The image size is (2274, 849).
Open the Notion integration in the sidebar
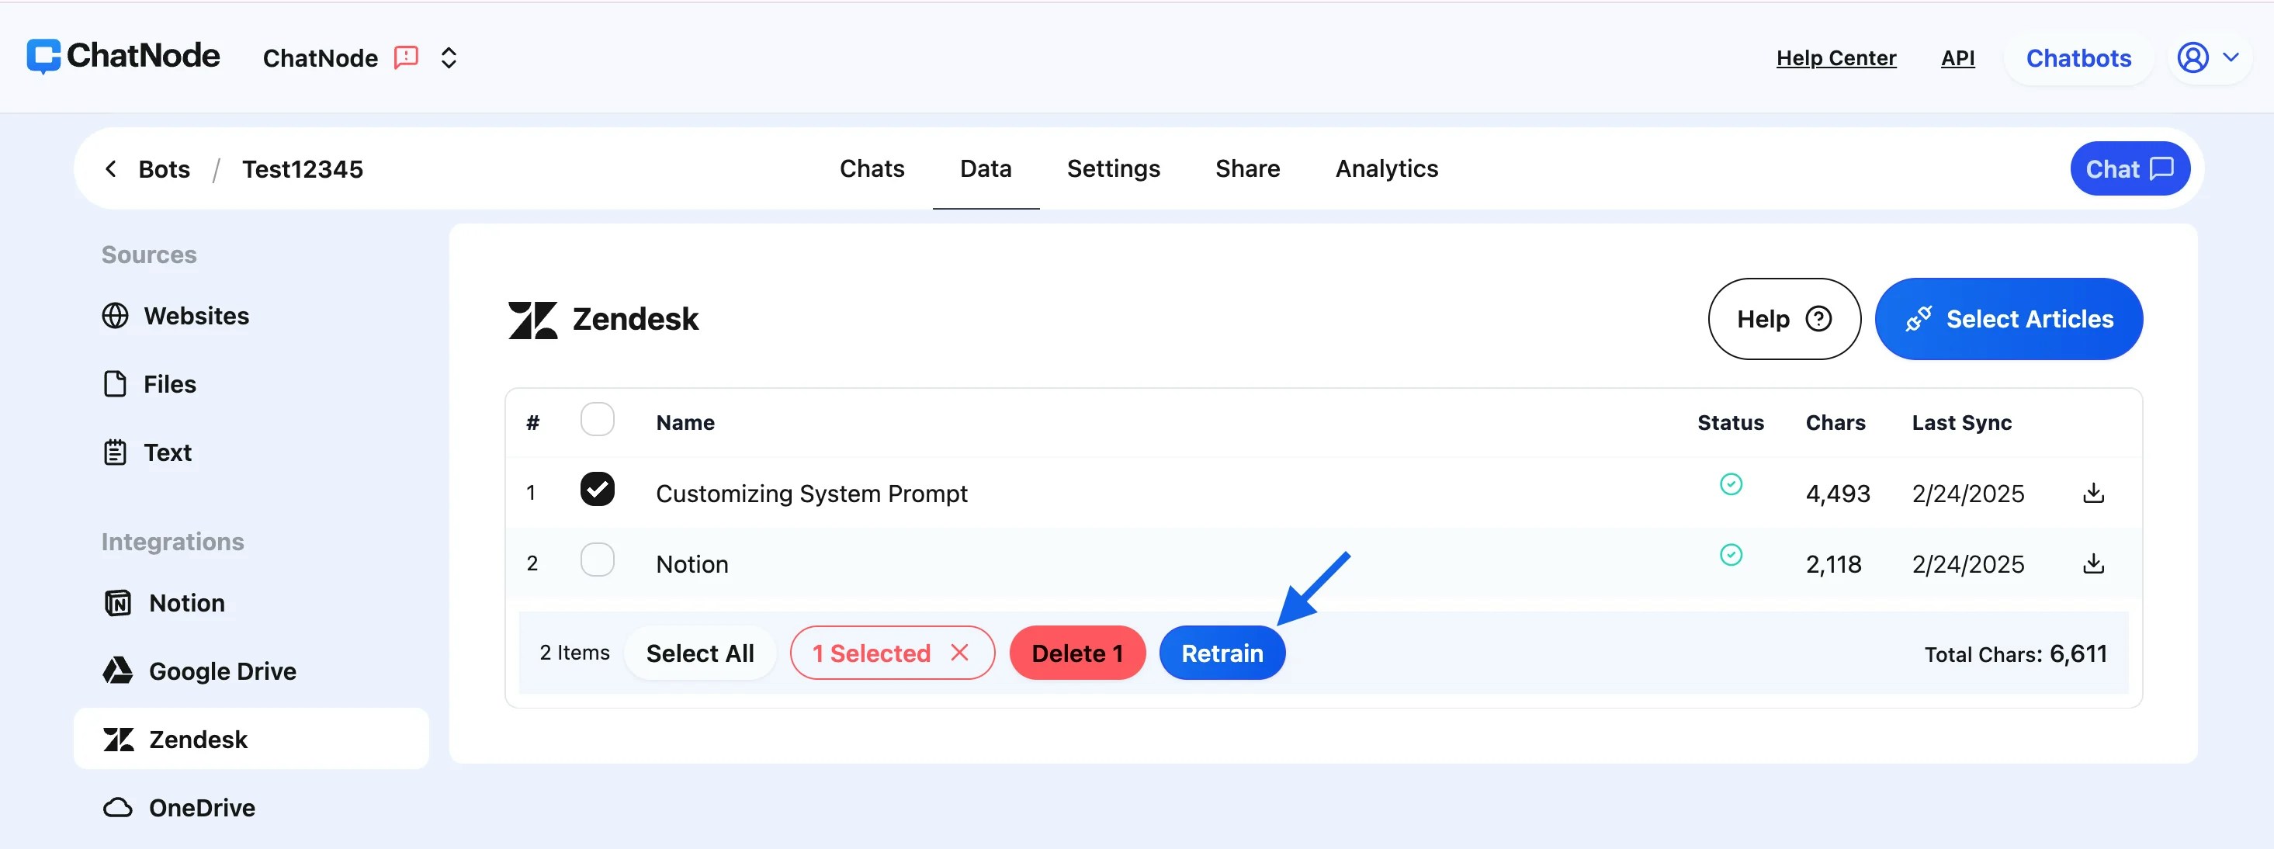[188, 603]
